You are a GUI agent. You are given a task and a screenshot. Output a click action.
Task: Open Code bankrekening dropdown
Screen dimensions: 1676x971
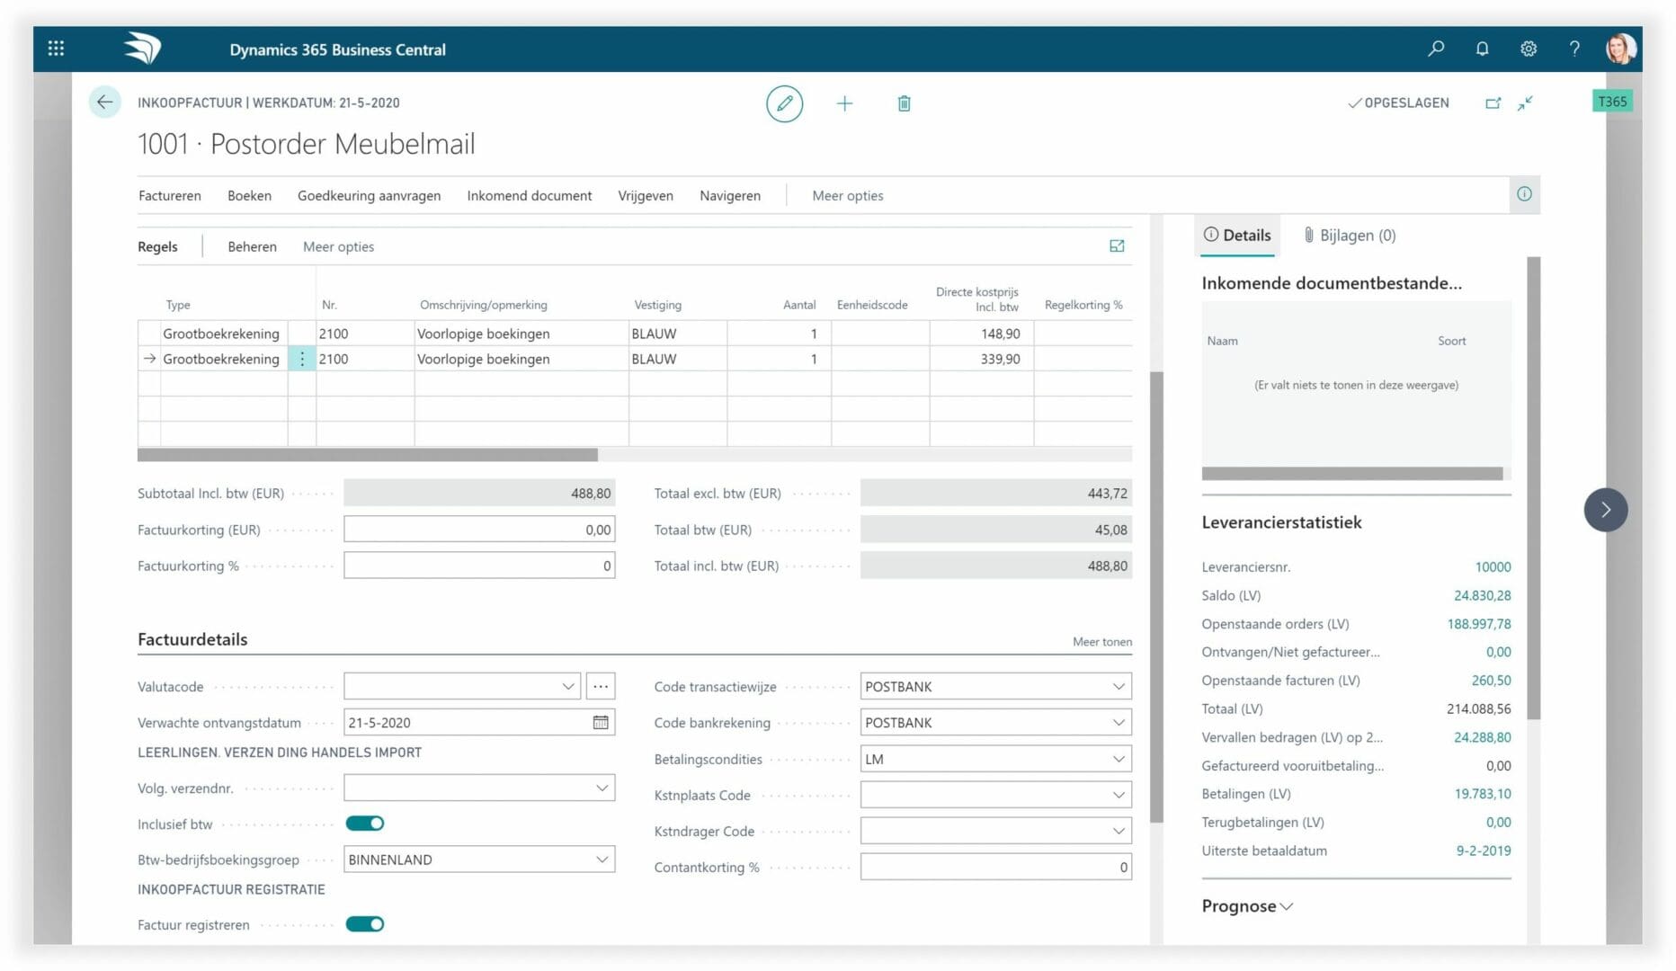[x=1119, y=723]
